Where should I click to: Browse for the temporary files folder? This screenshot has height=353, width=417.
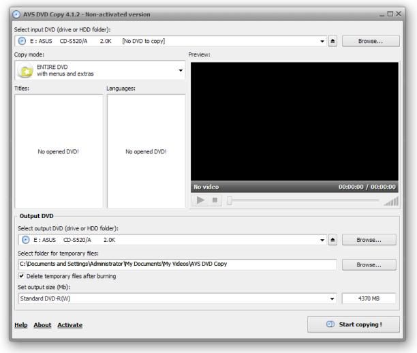click(x=371, y=264)
